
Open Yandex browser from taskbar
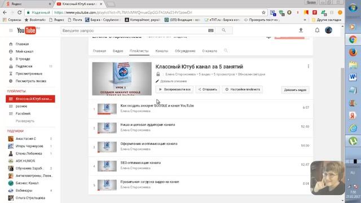click(x=353, y=116)
